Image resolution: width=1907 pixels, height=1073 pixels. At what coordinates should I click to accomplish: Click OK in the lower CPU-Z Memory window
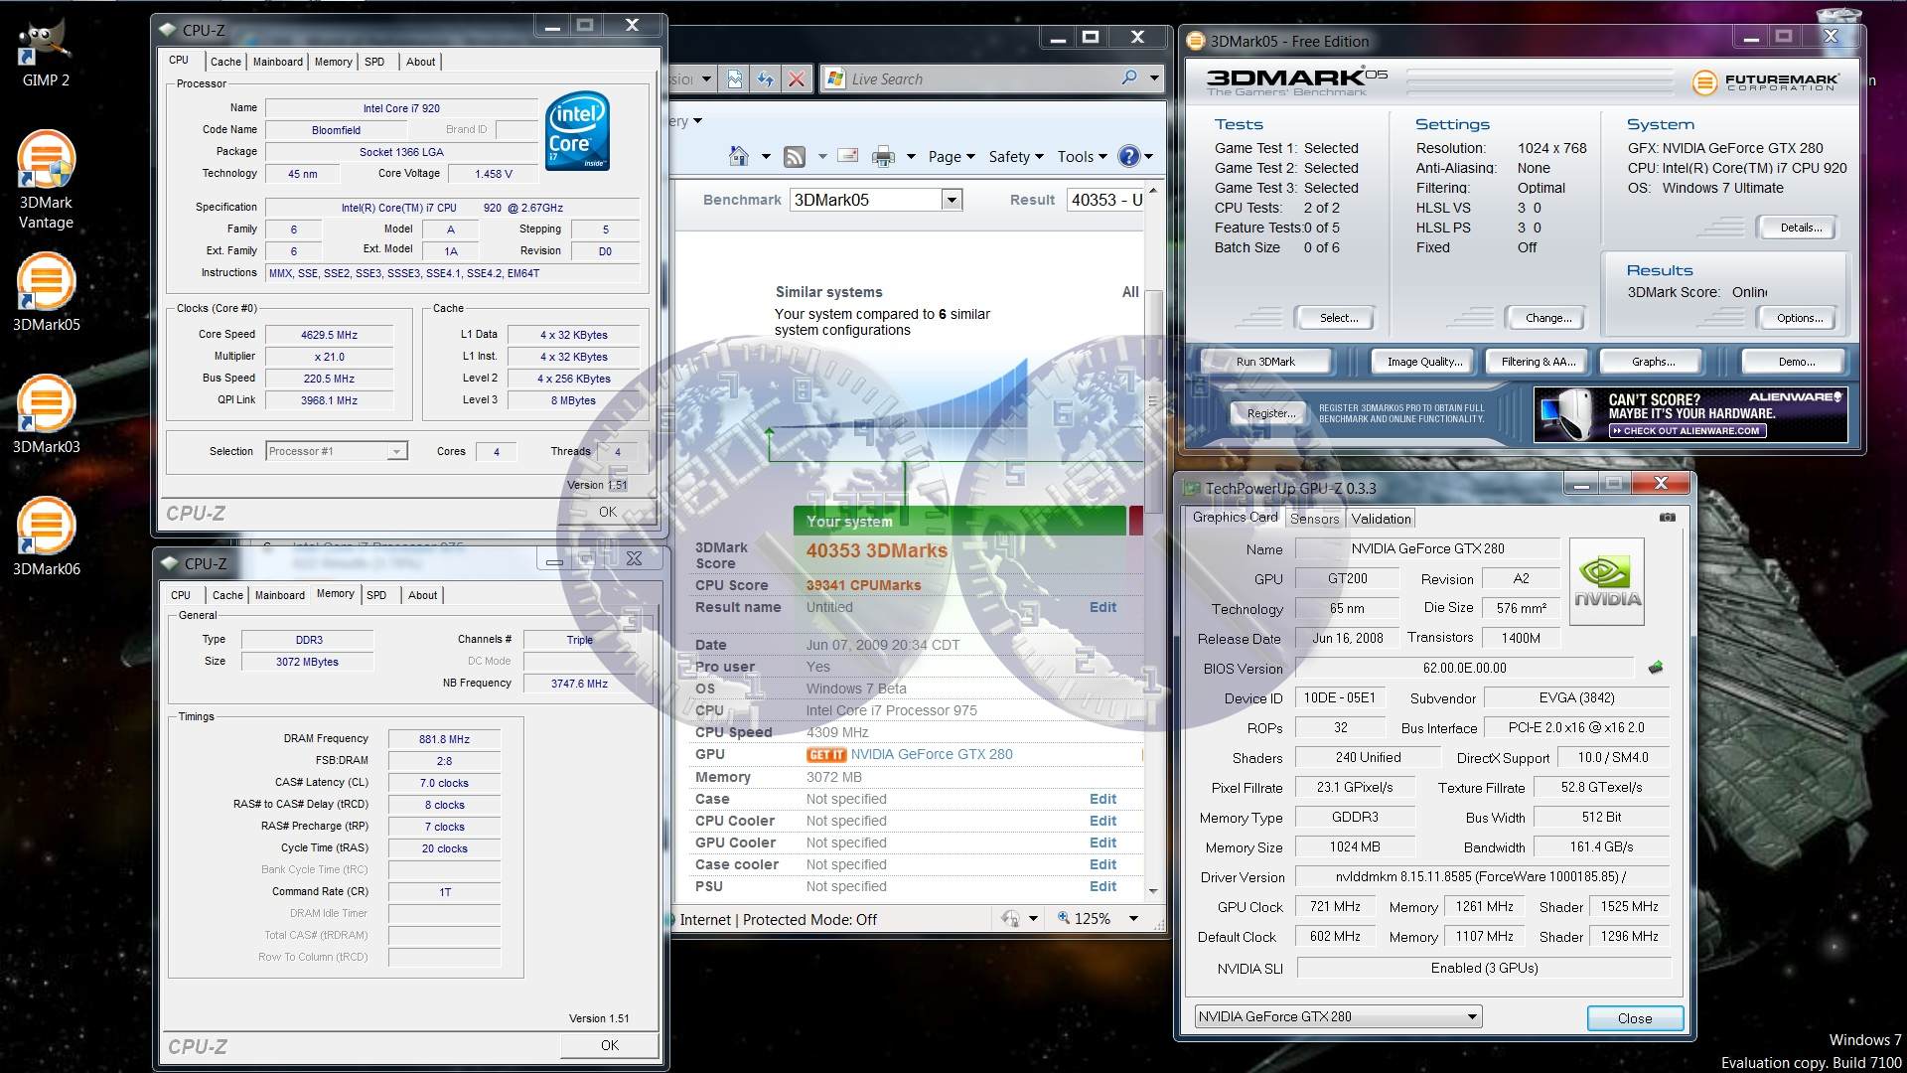pos(609,1045)
